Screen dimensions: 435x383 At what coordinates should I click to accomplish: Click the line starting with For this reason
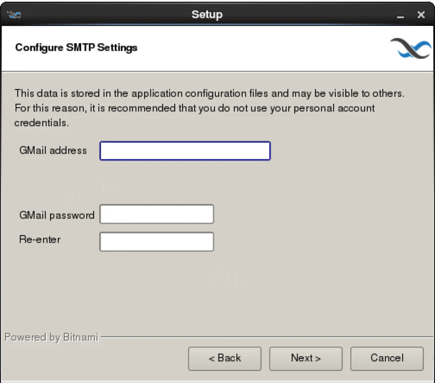tap(195, 108)
